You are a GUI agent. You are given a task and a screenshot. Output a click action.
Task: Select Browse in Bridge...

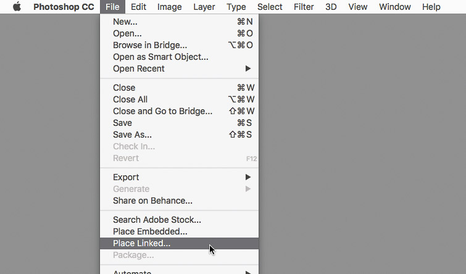pyautogui.click(x=180, y=45)
